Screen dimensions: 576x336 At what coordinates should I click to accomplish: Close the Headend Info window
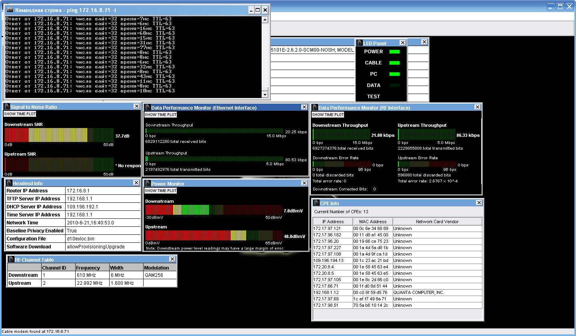(x=136, y=183)
